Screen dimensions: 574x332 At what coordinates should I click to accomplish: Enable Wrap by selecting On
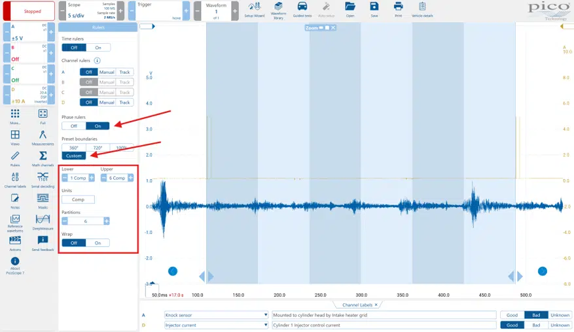click(x=98, y=242)
